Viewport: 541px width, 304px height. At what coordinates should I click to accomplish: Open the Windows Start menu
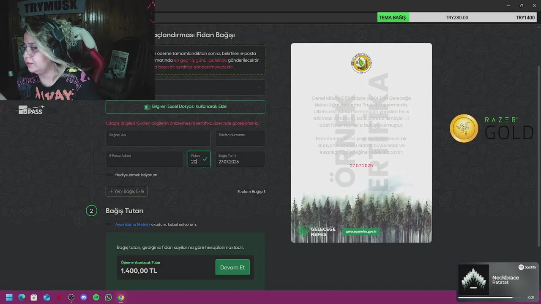9,297
